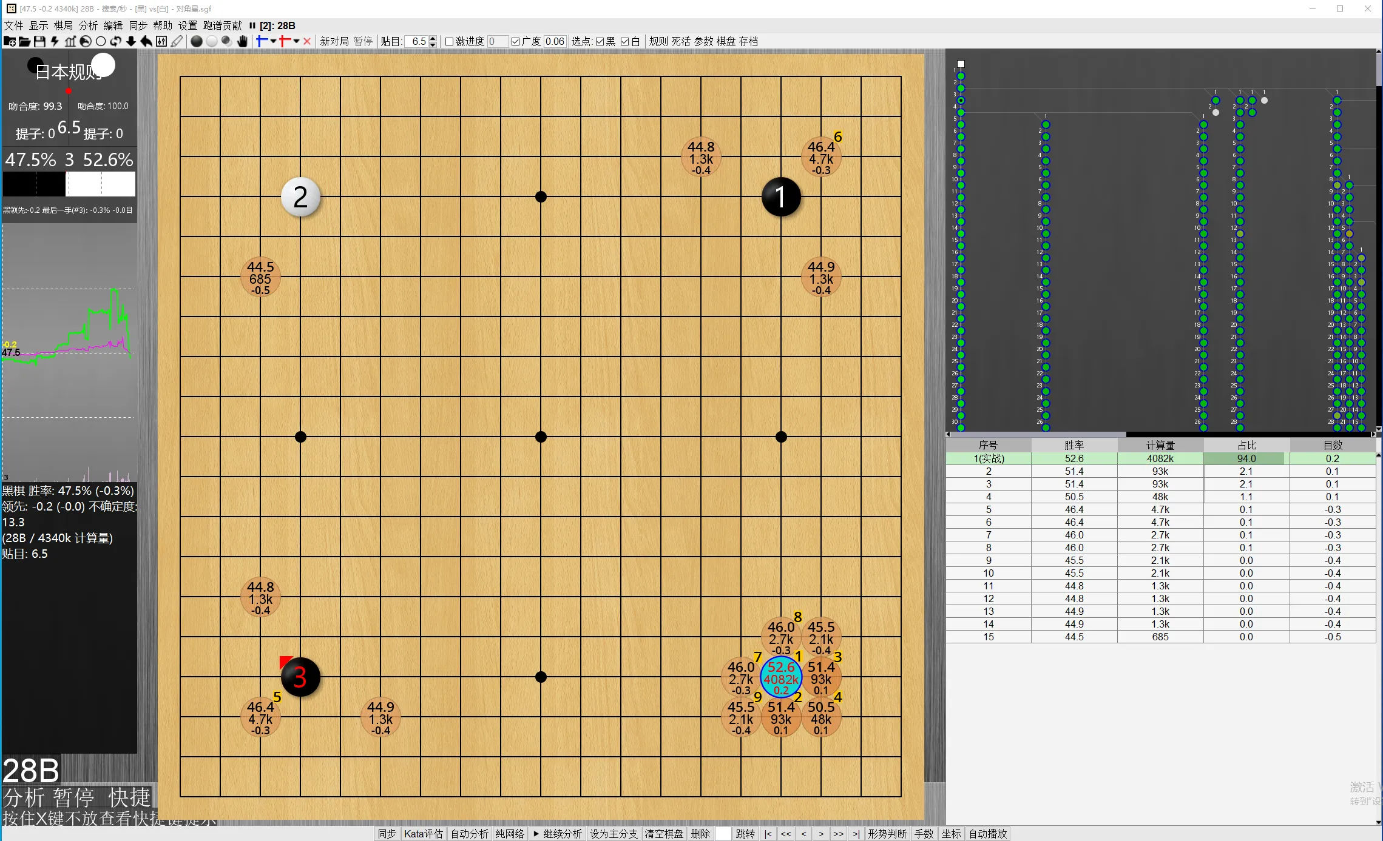Toggle the 激进度 checkbox
Screen dimensions: 1383x841
[x=449, y=41]
